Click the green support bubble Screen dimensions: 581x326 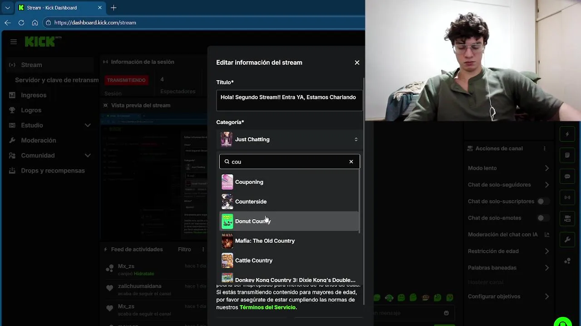[x=563, y=322]
